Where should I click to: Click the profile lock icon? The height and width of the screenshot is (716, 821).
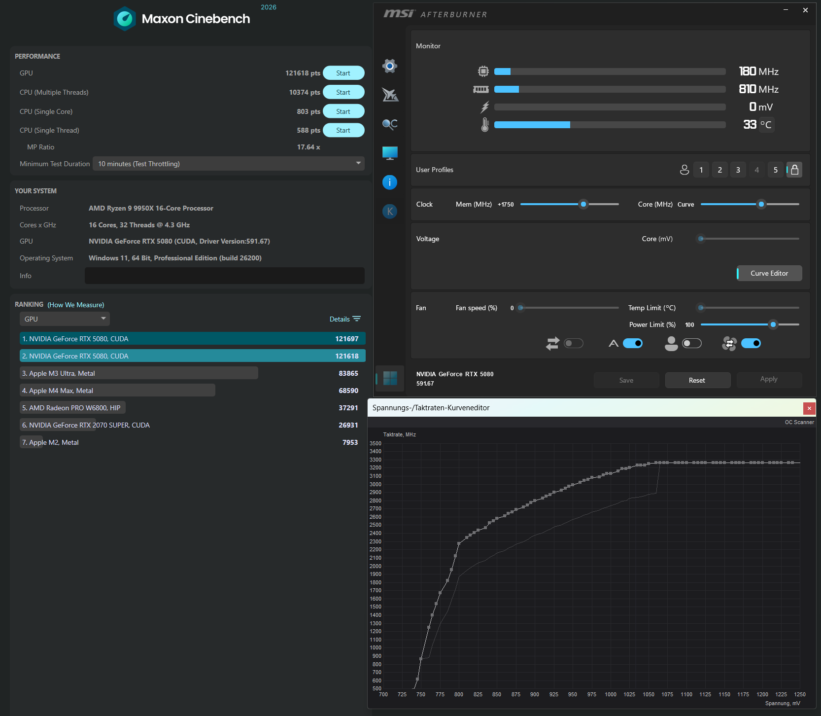794,170
